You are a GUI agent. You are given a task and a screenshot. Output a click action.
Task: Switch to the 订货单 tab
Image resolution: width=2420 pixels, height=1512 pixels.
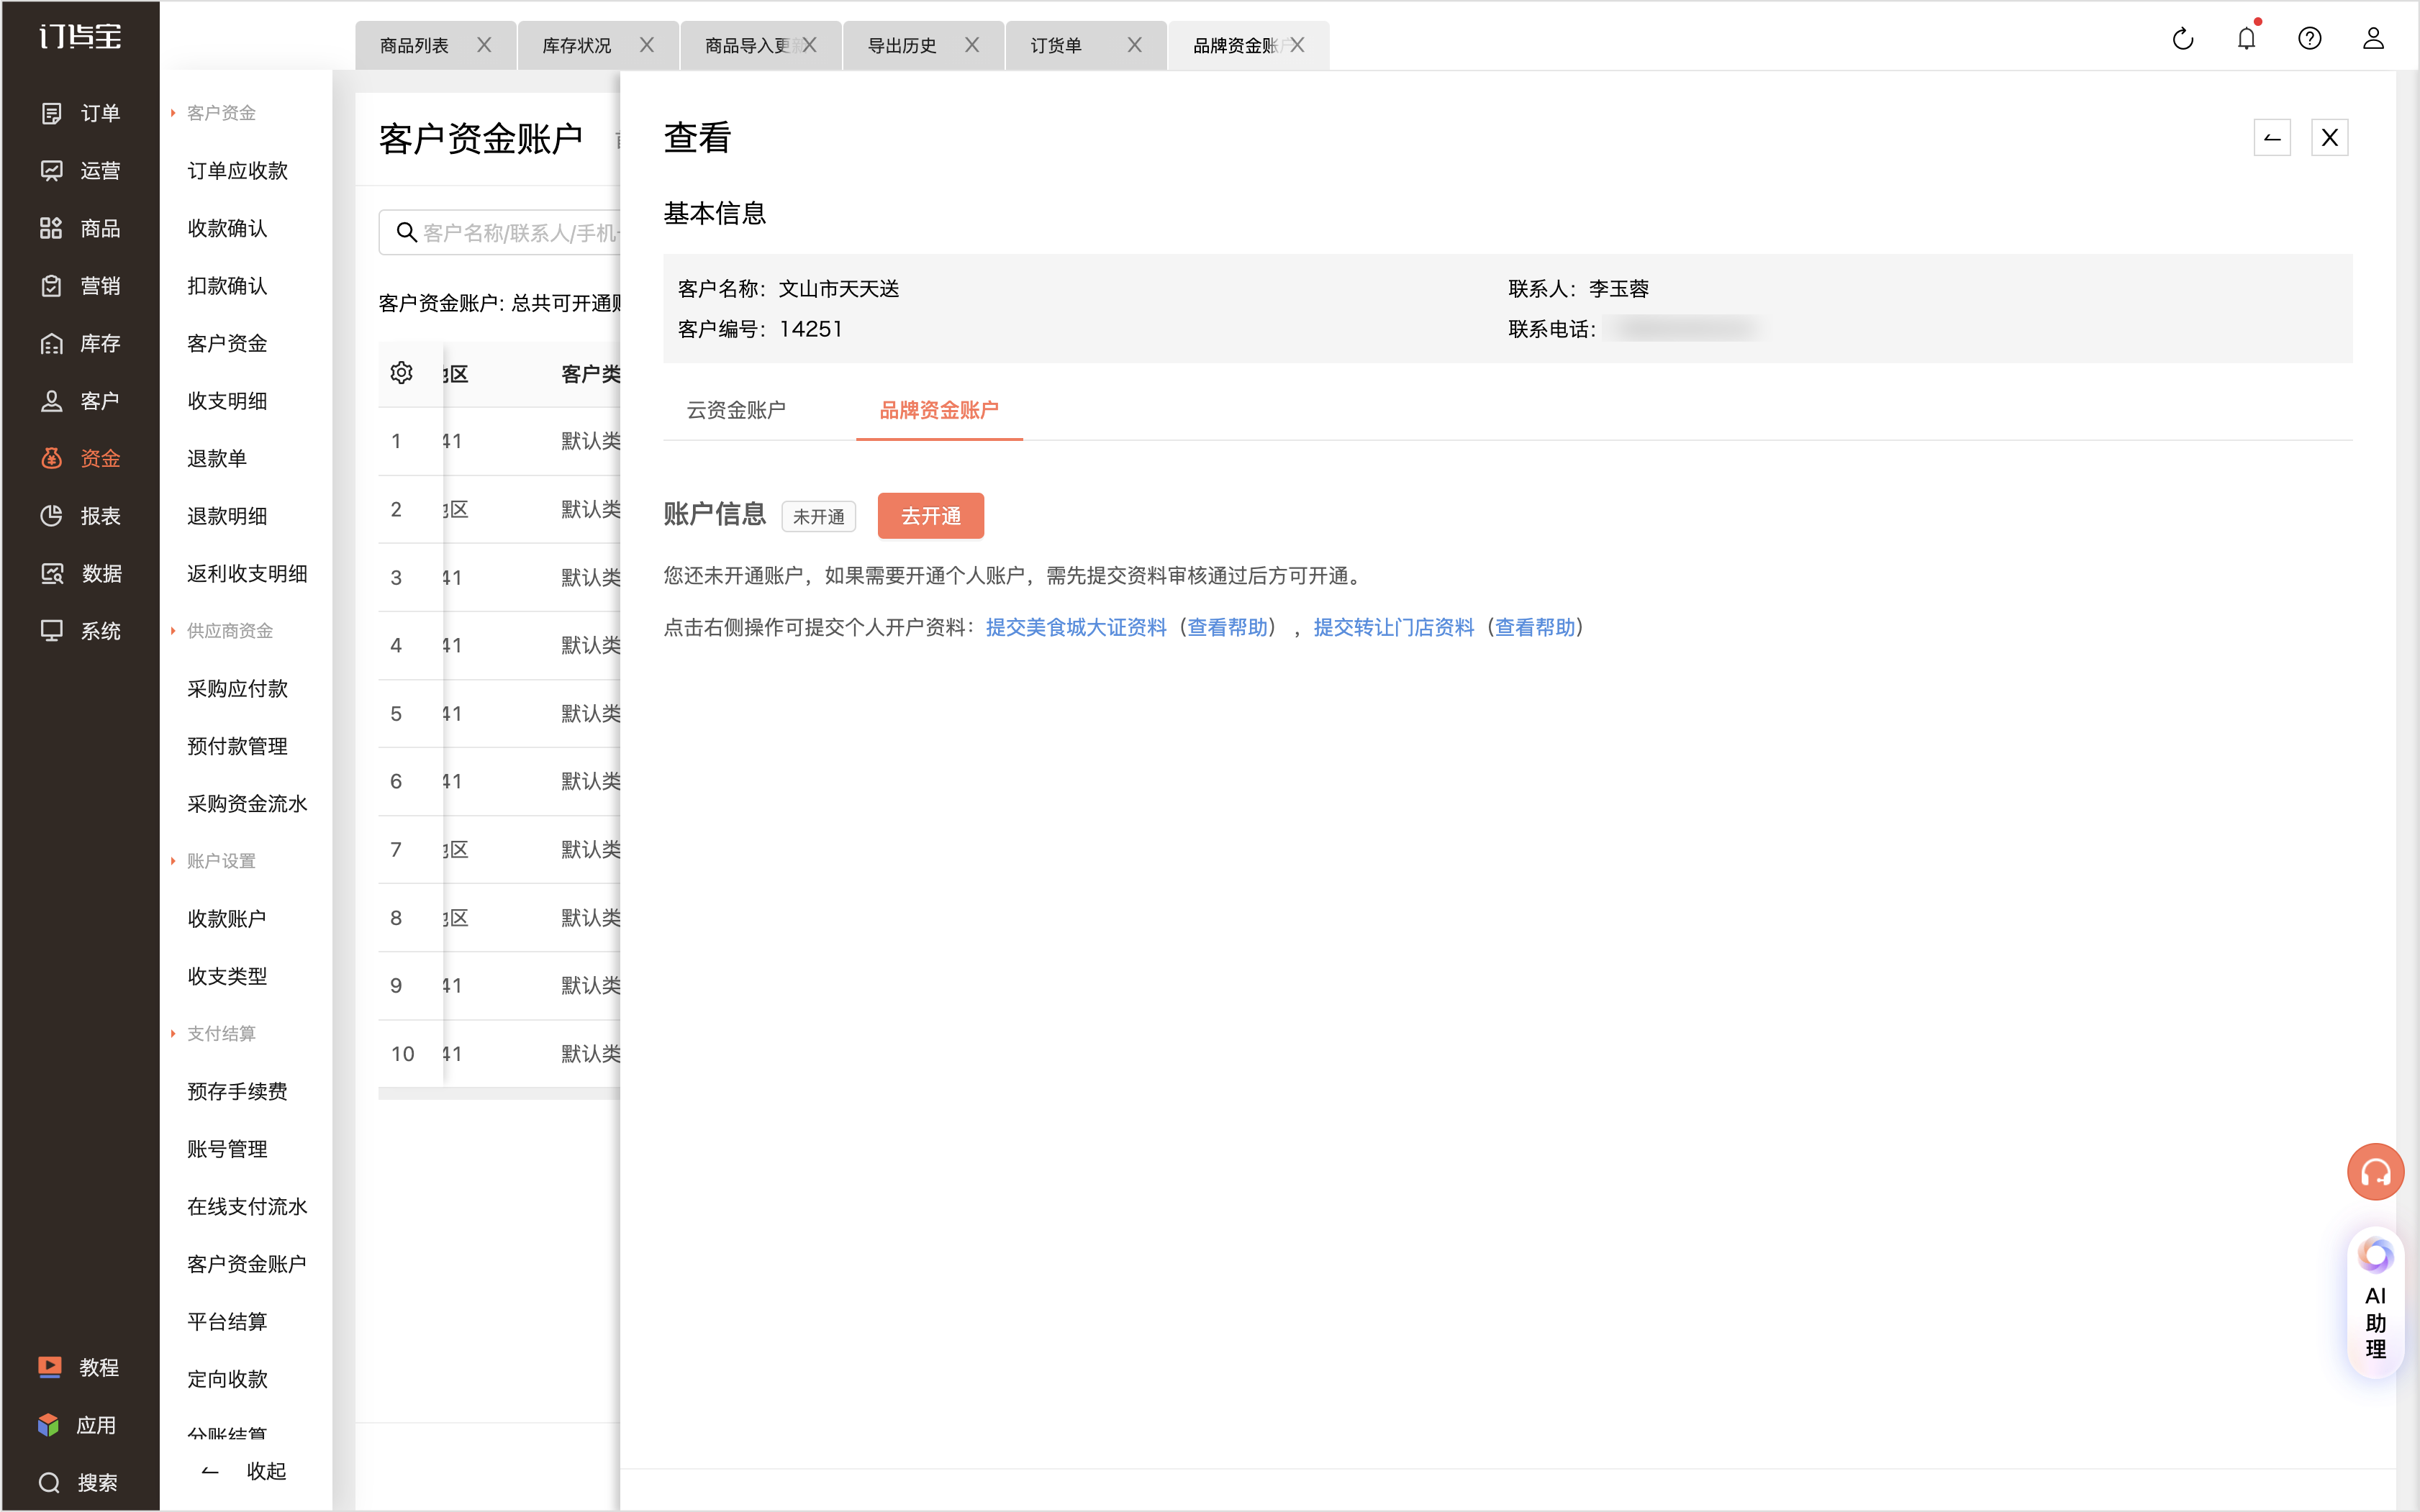(1056, 45)
